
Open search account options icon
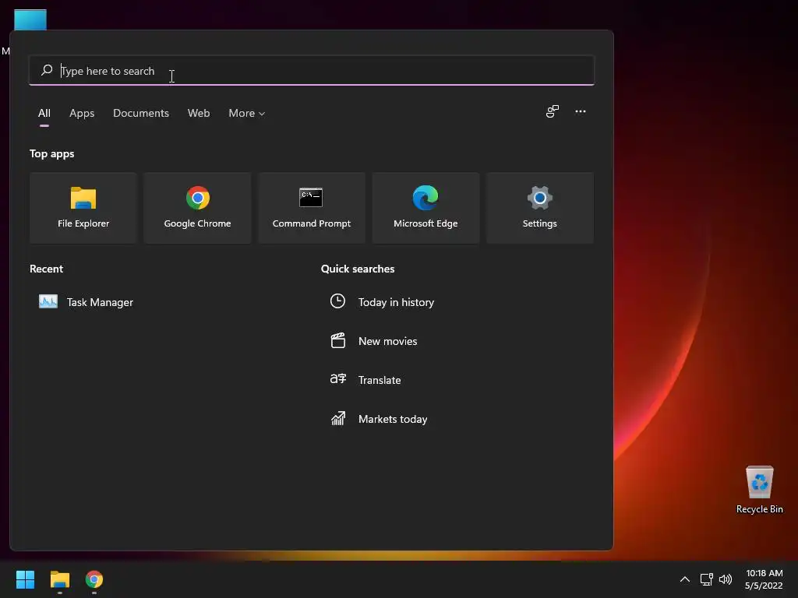(553, 112)
